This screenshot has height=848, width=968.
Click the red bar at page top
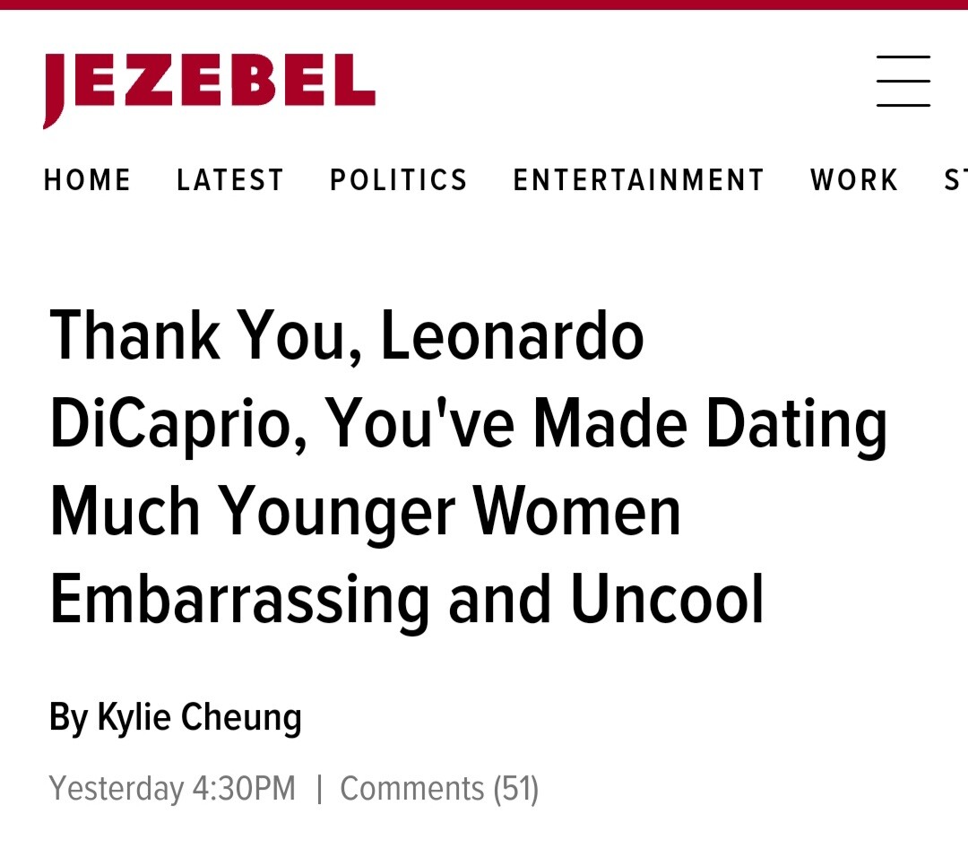[484, 4]
